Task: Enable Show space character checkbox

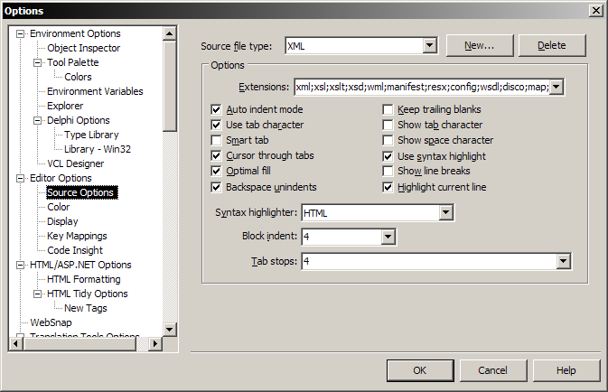Action: (x=388, y=140)
